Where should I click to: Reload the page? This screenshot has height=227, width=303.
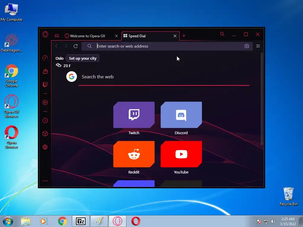click(x=75, y=46)
